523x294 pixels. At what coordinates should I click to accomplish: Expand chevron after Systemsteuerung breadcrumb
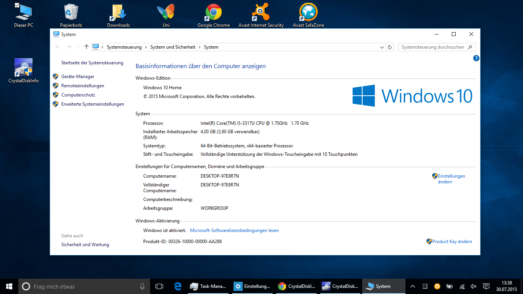(146, 47)
